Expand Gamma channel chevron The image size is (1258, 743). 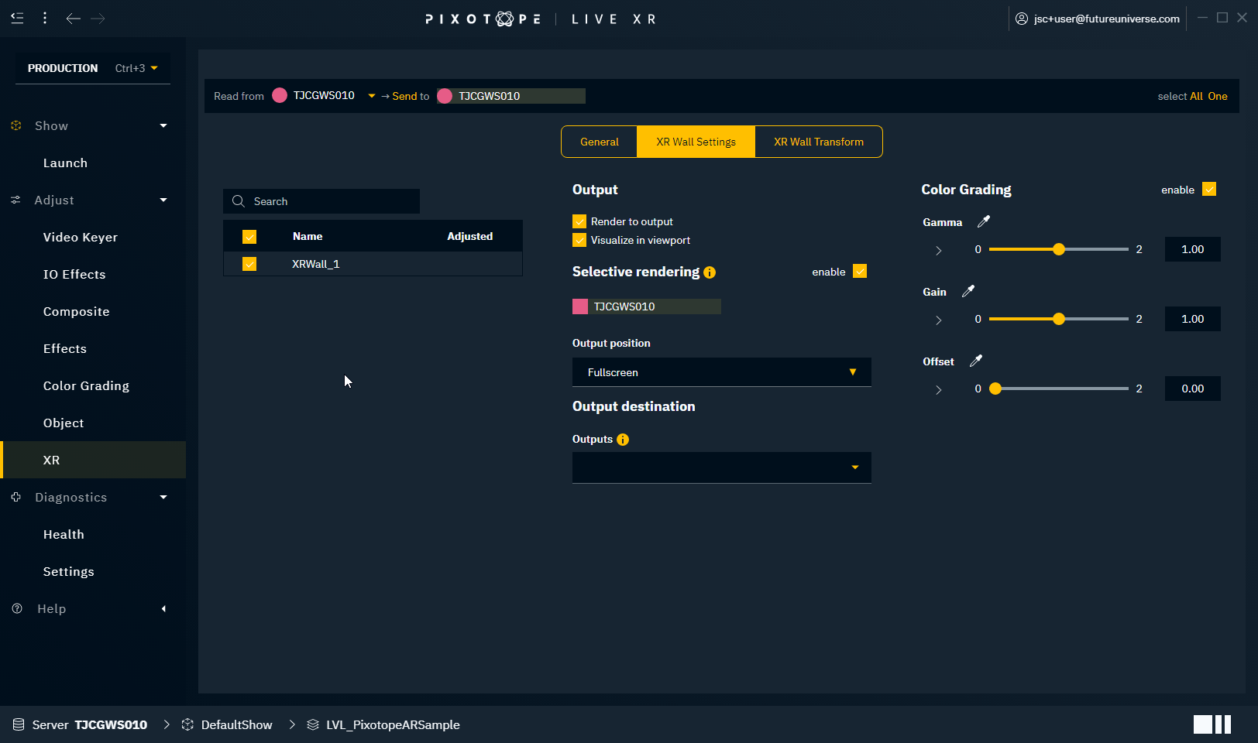point(939,251)
